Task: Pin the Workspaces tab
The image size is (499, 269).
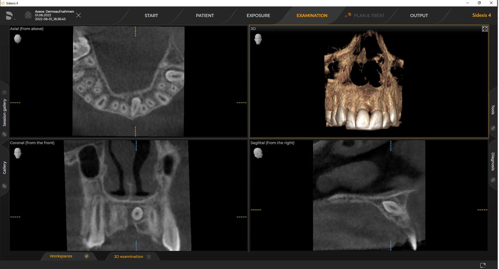Action: pos(86,256)
